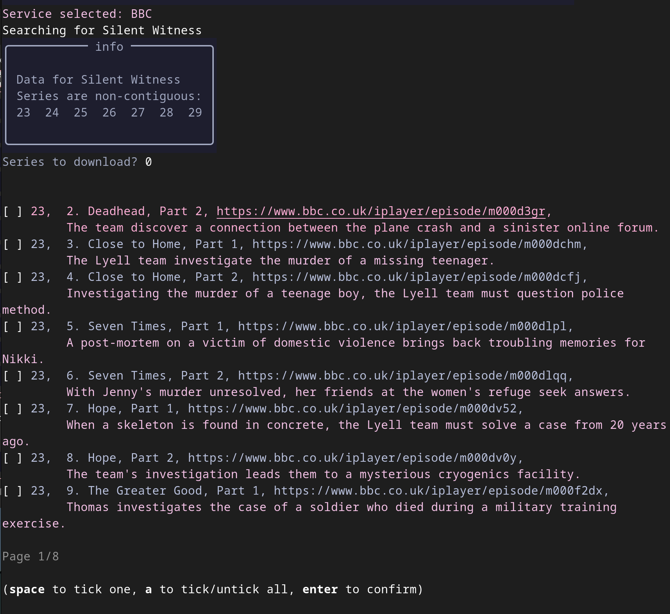Open the iplayer link ending in m000dchm

tap(417, 244)
